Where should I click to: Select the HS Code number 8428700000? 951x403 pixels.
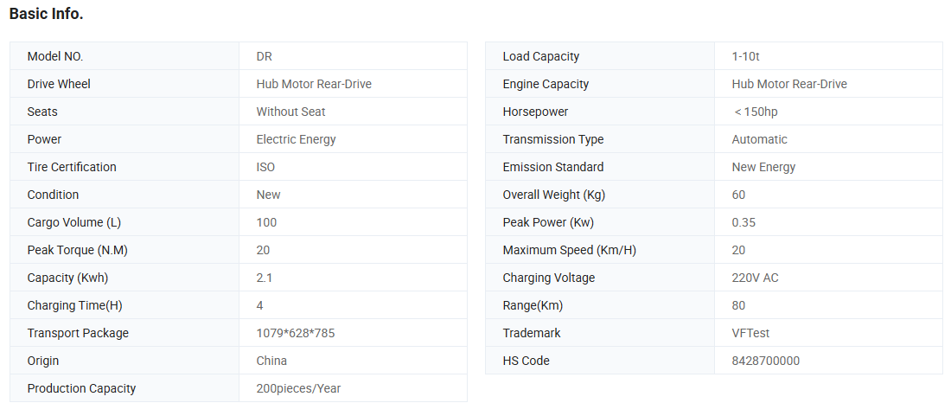coord(765,361)
